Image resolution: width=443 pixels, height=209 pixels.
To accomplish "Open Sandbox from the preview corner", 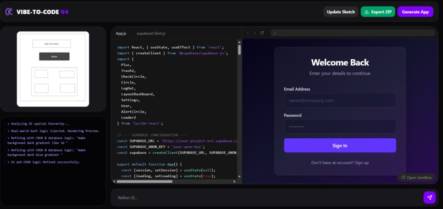I will coord(417,177).
